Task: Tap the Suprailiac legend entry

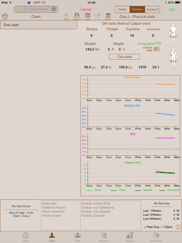Action: click(144, 190)
